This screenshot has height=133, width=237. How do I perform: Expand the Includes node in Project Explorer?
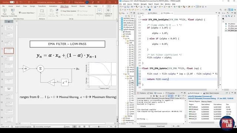[122, 34]
